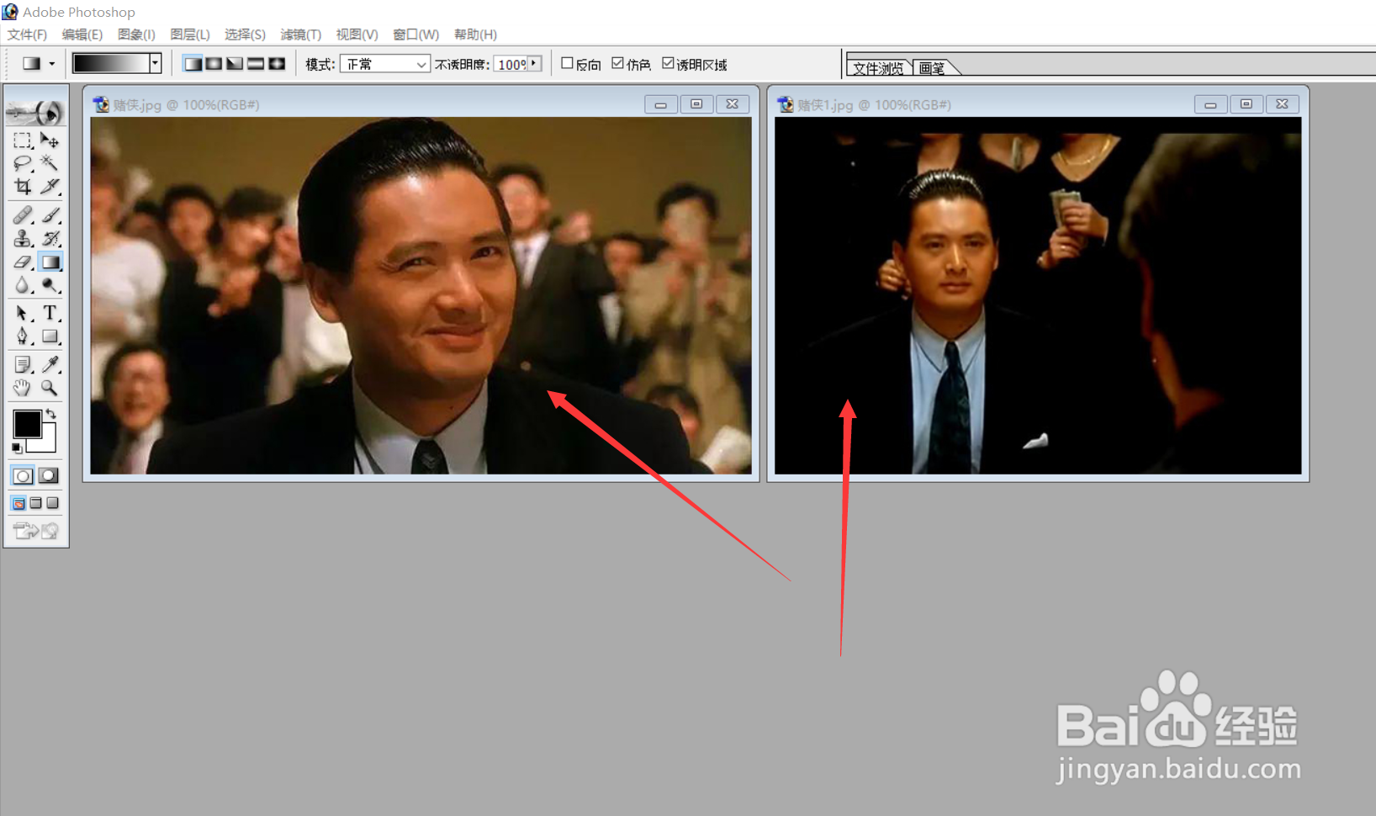
Task: Open the 滤镜(T) menu
Action: tap(301, 34)
